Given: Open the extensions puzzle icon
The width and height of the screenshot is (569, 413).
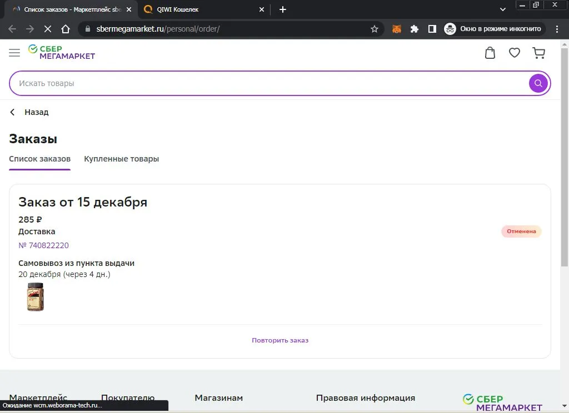Looking at the screenshot, I should [x=415, y=29].
